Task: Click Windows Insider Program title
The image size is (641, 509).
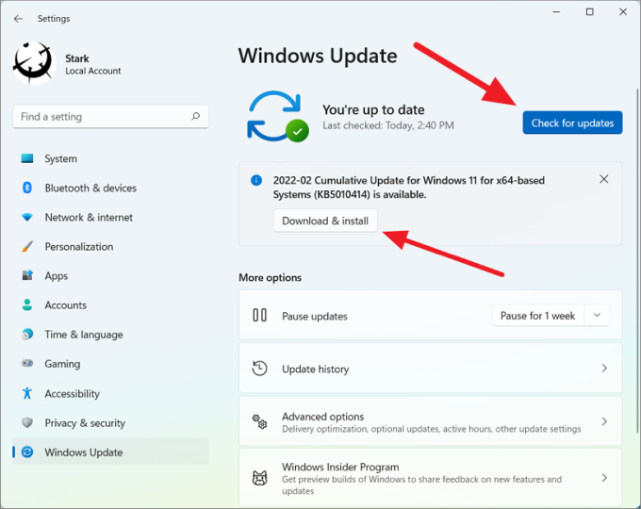Action: (340, 467)
